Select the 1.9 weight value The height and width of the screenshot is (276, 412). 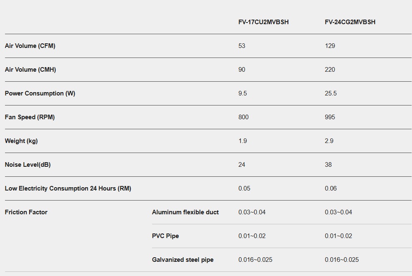242,141
